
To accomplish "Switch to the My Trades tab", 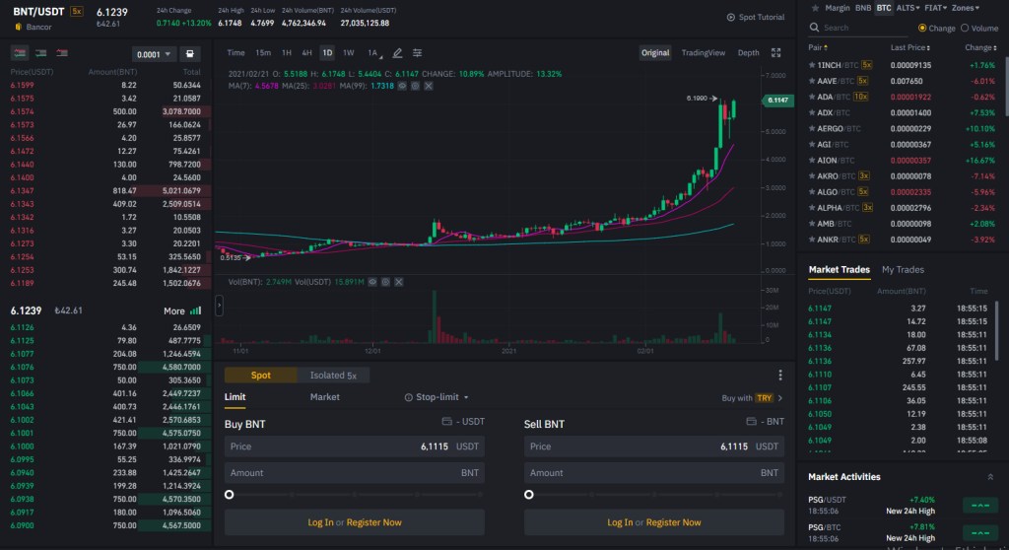I will coord(903,270).
